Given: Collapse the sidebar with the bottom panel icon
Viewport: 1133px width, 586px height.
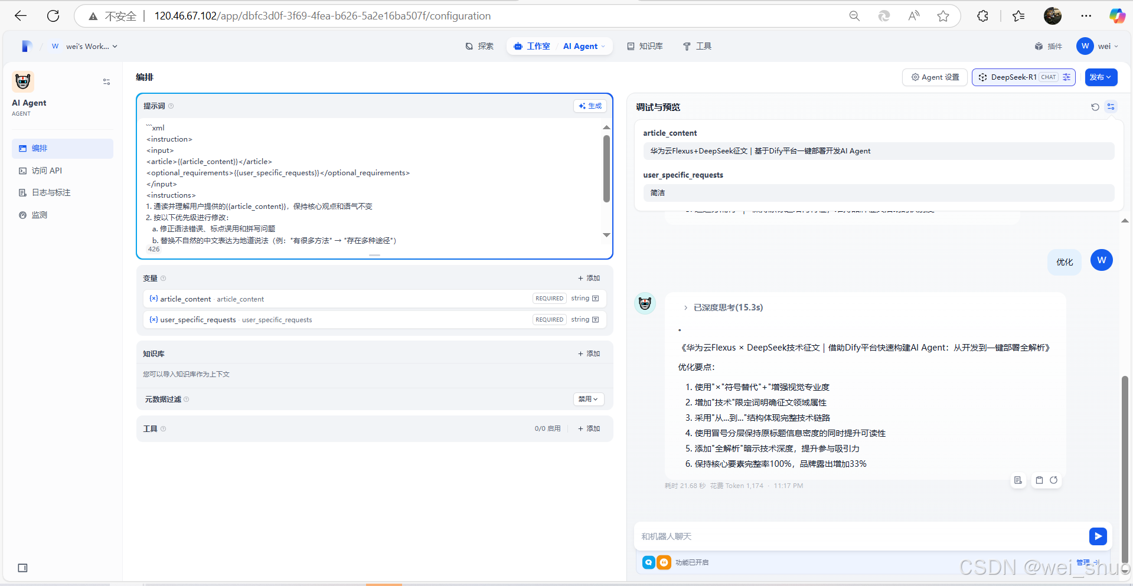Looking at the screenshot, I should tap(22, 568).
